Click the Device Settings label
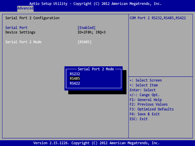The image size is (195, 146). 20,32
